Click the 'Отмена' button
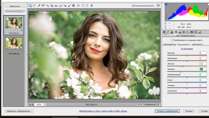This screenshot has width=209, height=118. [189, 111]
